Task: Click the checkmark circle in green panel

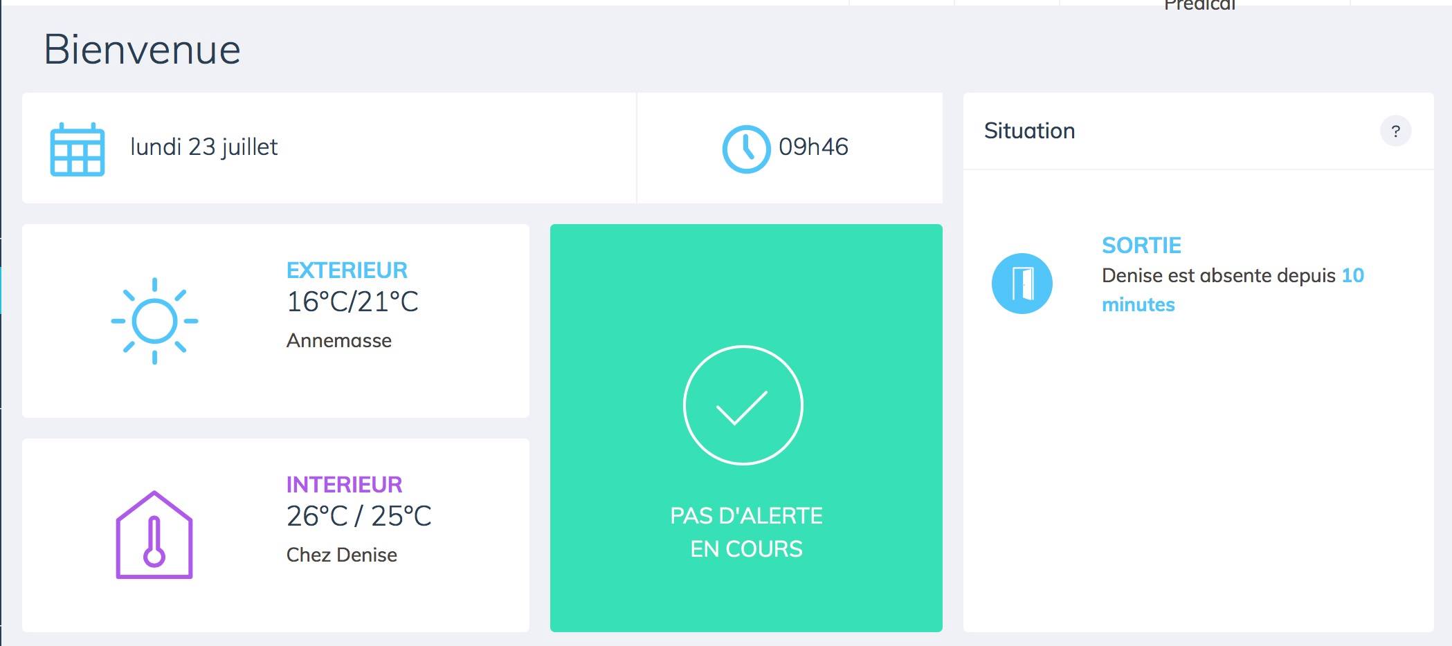Action: (x=743, y=405)
